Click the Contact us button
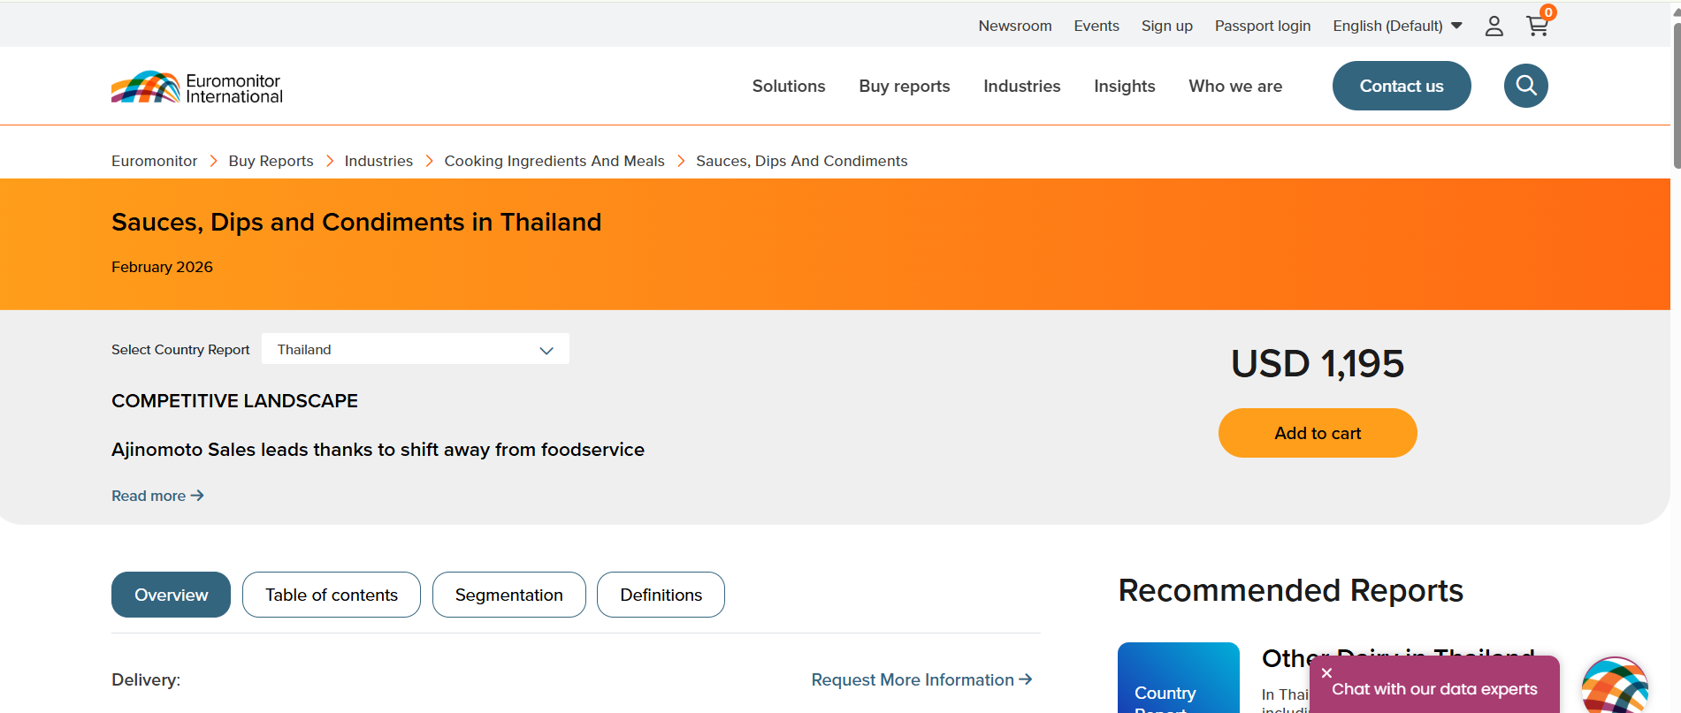The height and width of the screenshot is (713, 1681). 1402,86
